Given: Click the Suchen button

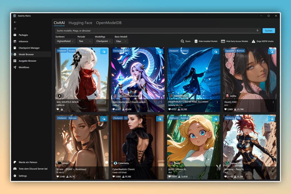Looking at the screenshot, I should point(268,30).
